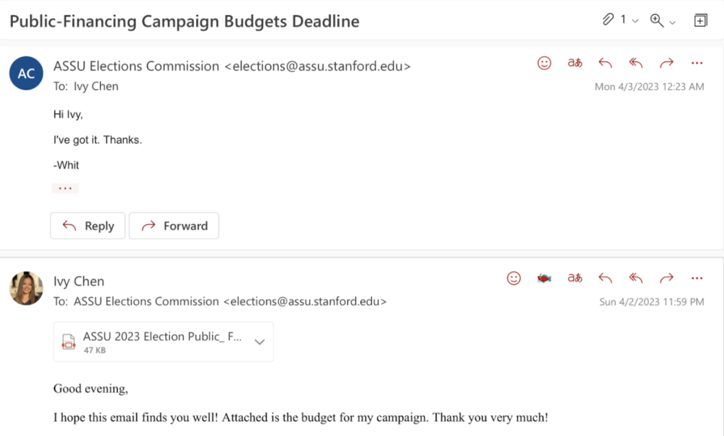The image size is (724, 436).
Task: Open conversation in a new window
Action: point(700,20)
